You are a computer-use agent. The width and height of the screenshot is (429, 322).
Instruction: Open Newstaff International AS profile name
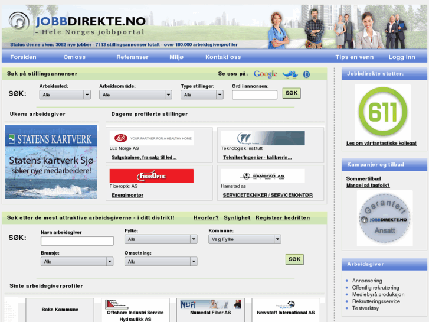pyautogui.click(x=286, y=313)
